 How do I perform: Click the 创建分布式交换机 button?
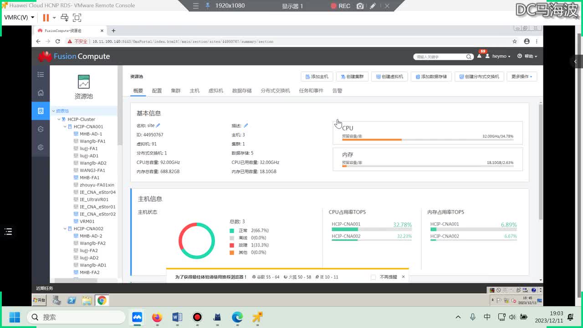[x=479, y=77]
